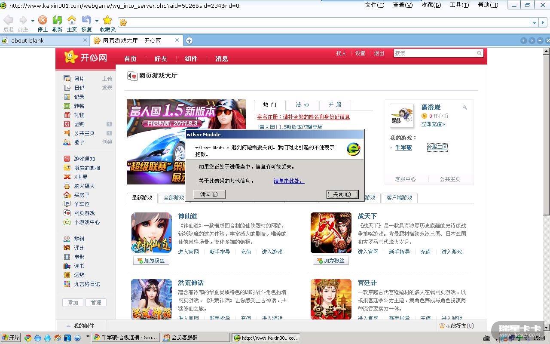Click the 争车位 parking icon in the sidebar
Screen dimensions: 550x344
coord(67,204)
